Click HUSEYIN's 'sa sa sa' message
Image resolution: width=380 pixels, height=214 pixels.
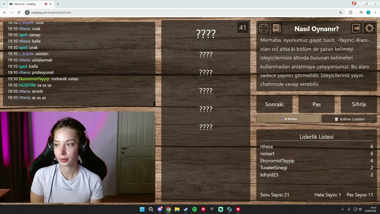point(44,85)
